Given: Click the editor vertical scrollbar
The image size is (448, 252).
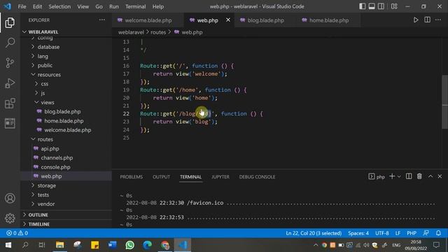Looking at the screenshot, I should (445, 101).
